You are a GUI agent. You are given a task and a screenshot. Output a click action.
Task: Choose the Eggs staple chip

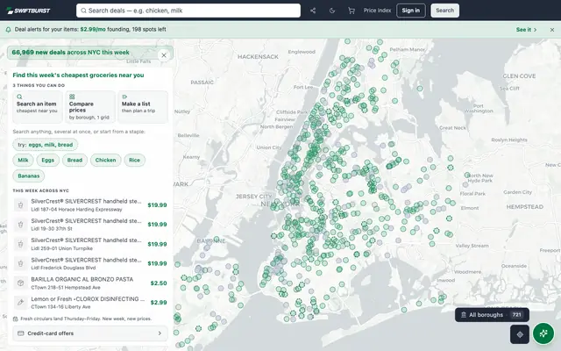(x=47, y=160)
